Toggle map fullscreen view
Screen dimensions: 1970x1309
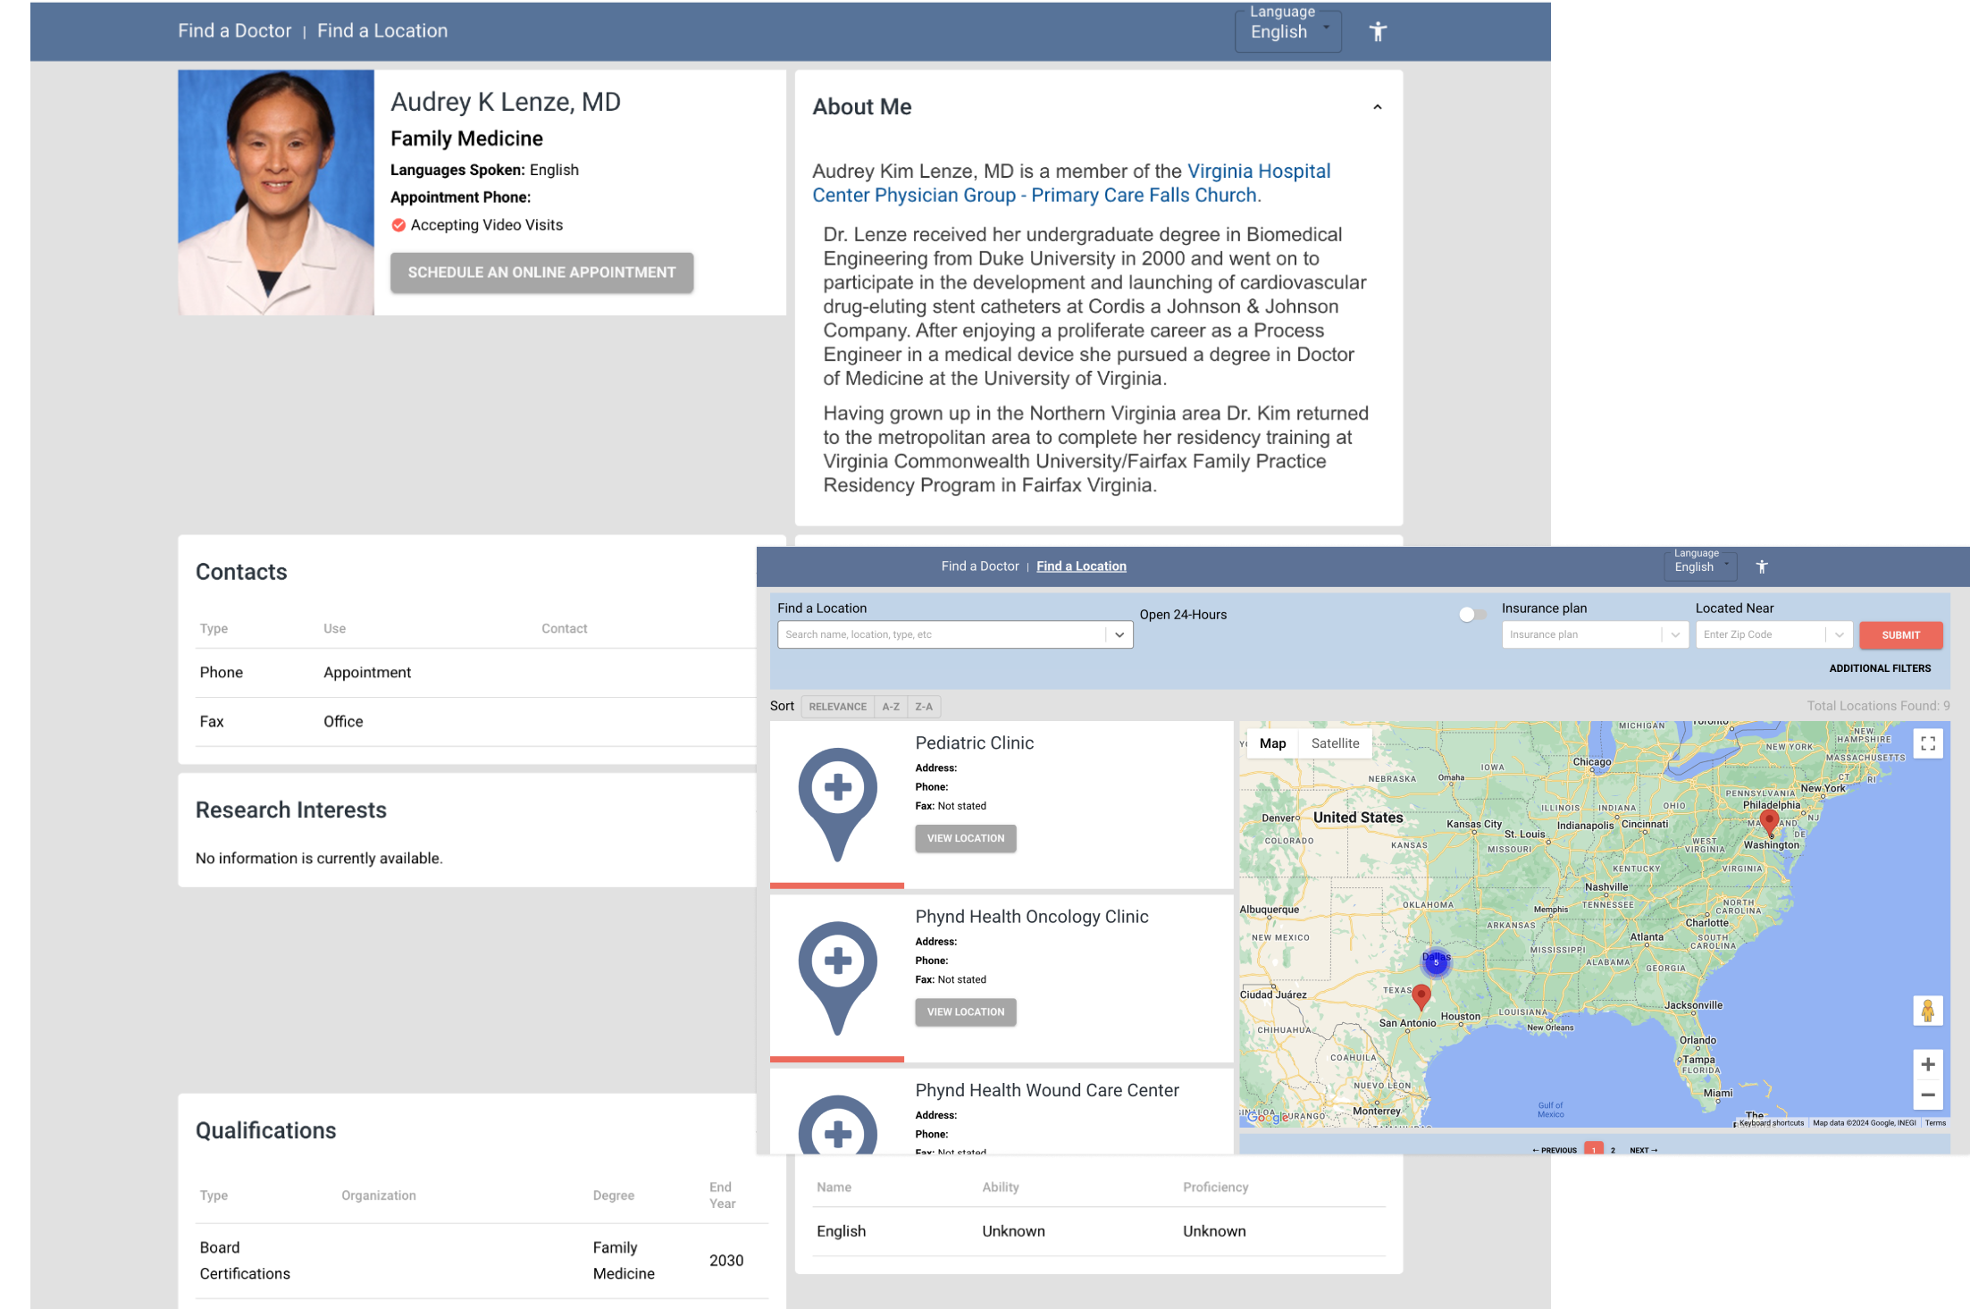pyautogui.click(x=1928, y=743)
